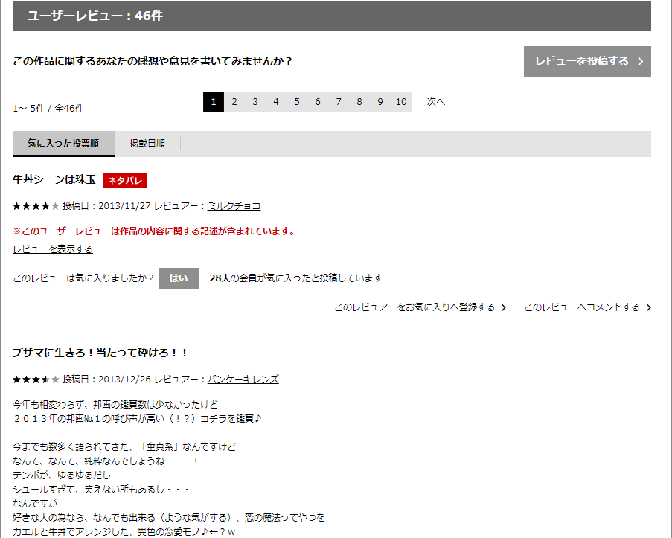Click the はい like button
Viewport: 672px width, 538px height.
179,278
